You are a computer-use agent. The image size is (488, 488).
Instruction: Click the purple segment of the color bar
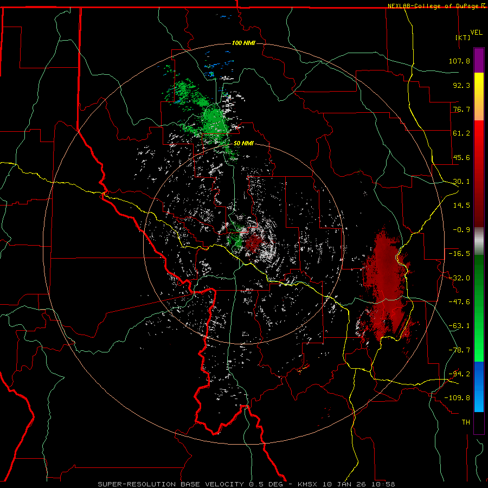tap(479, 61)
